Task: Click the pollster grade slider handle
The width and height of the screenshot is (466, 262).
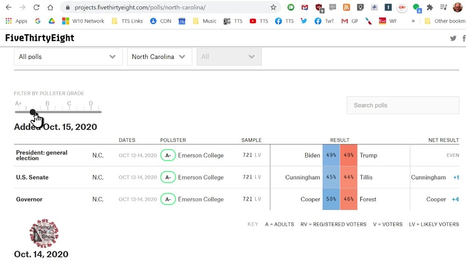Action: pos(33,112)
